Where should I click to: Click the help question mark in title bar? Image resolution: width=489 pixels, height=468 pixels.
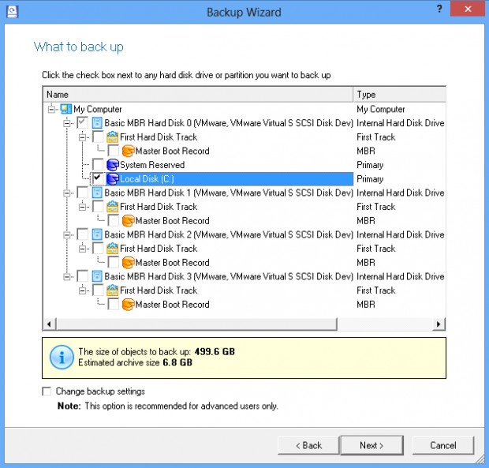[x=439, y=9]
